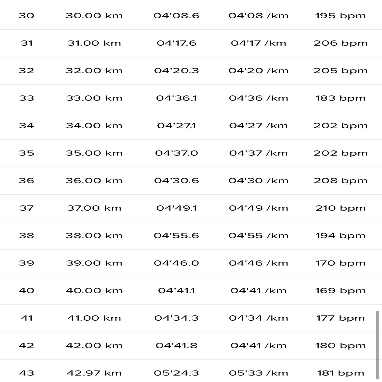382x382 pixels.
Task: Click lap time 04'08.6
Action: click(x=176, y=16)
